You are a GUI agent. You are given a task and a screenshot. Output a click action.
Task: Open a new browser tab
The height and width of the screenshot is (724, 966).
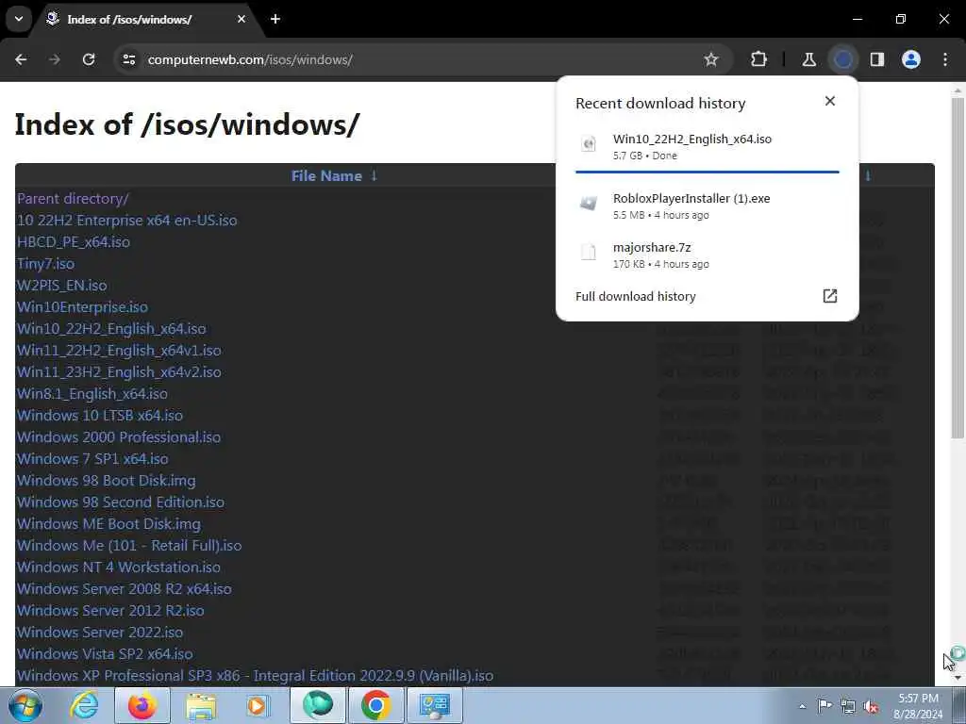[275, 19]
